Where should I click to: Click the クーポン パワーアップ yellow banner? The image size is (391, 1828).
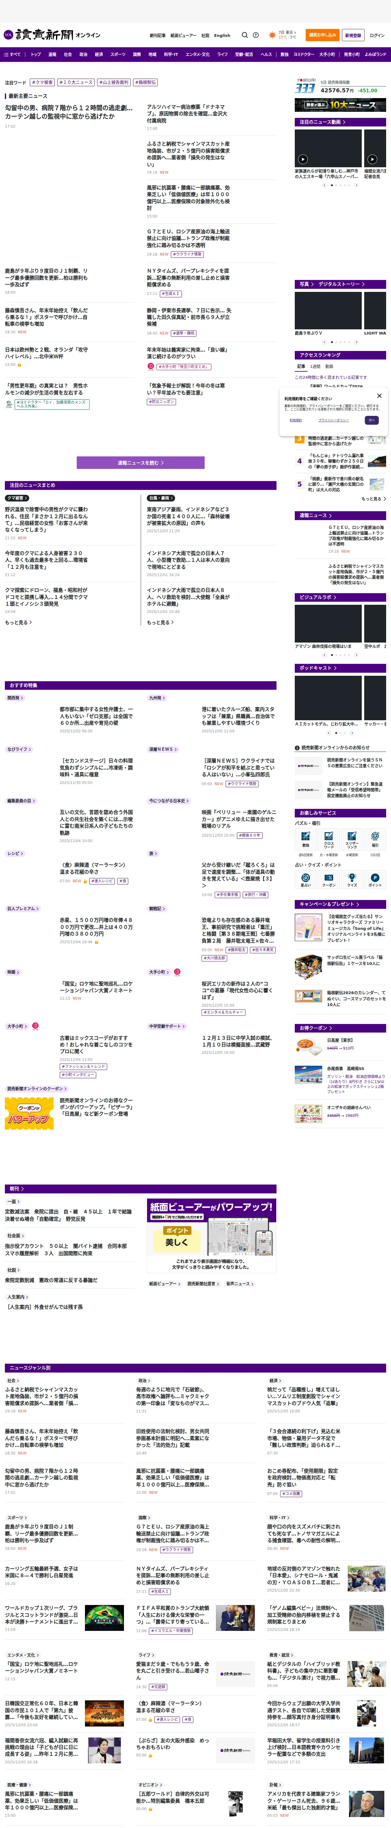(29, 1114)
